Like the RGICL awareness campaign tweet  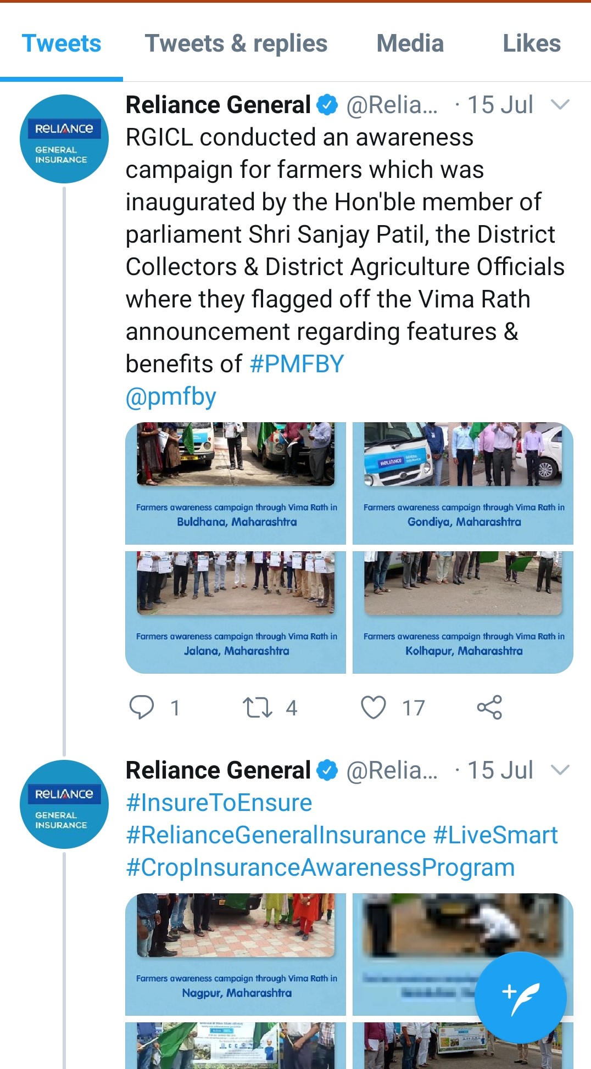point(373,707)
